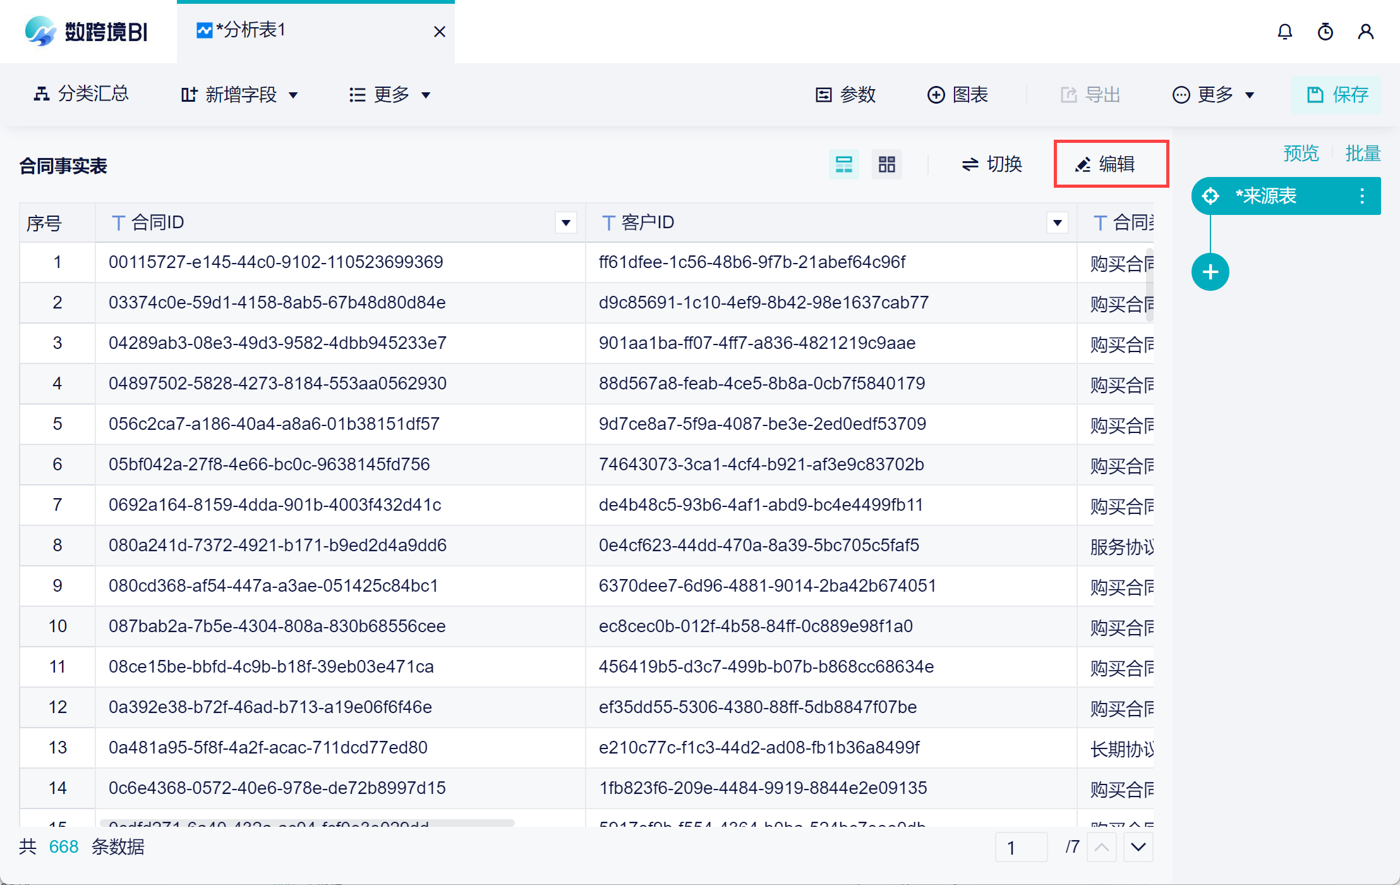Image resolution: width=1400 pixels, height=885 pixels.
Task: Open the timer clock icon
Action: pyautogui.click(x=1325, y=32)
